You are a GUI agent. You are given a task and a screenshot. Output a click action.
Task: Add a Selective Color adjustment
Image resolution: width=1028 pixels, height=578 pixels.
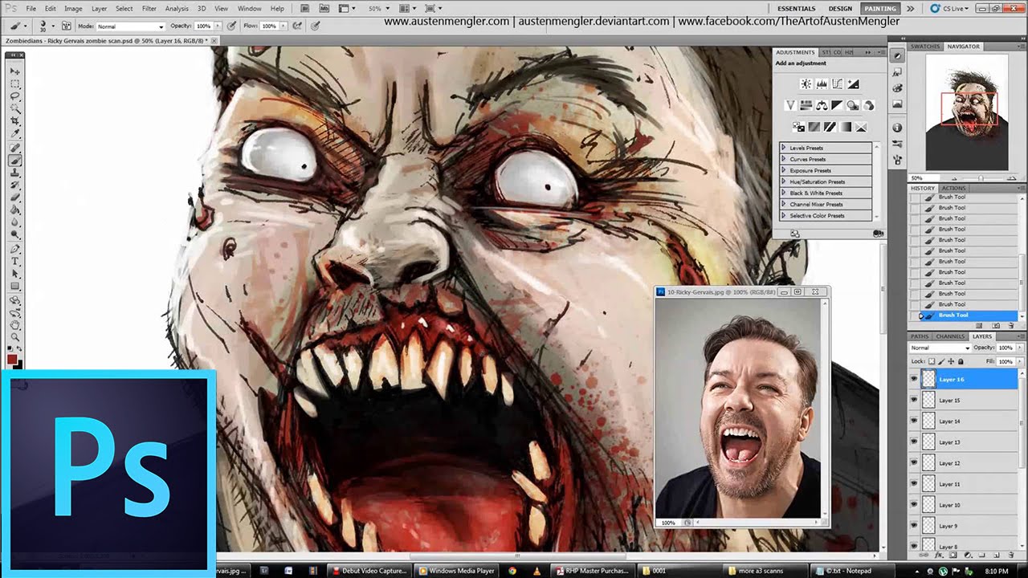click(x=861, y=127)
